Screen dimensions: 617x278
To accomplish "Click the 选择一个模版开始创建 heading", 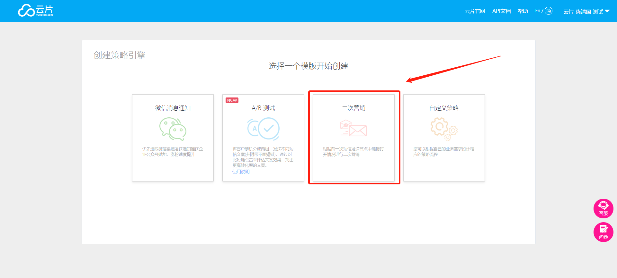I will point(308,66).
